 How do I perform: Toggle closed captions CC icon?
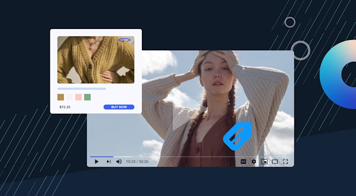coord(244,162)
